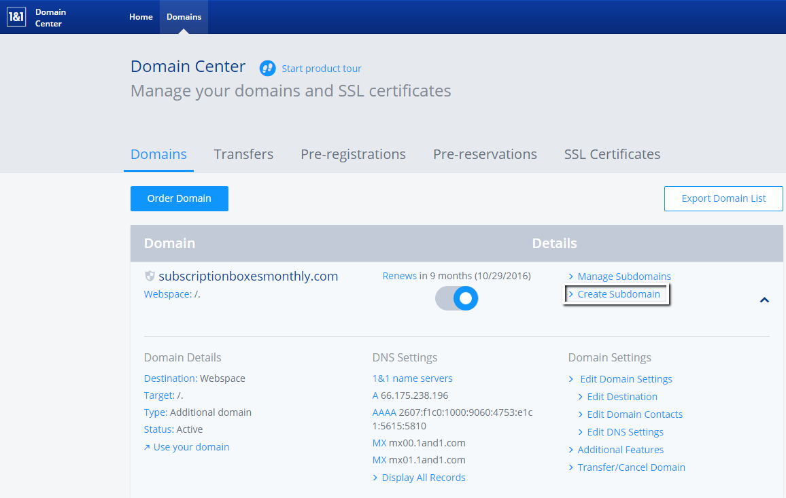Click the mx00.1and1.com value
The image size is (786, 498).
click(427, 443)
